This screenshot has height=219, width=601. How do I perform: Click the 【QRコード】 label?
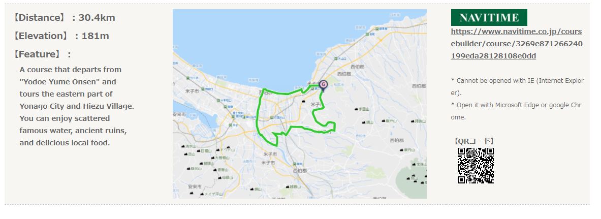tap(474, 141)
